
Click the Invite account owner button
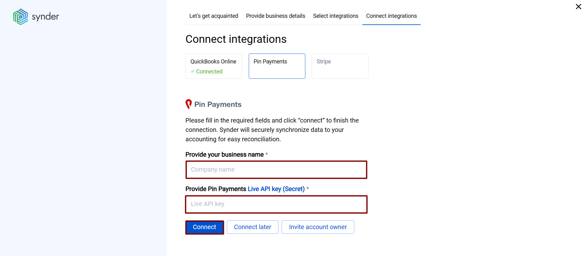coord(318,227)
